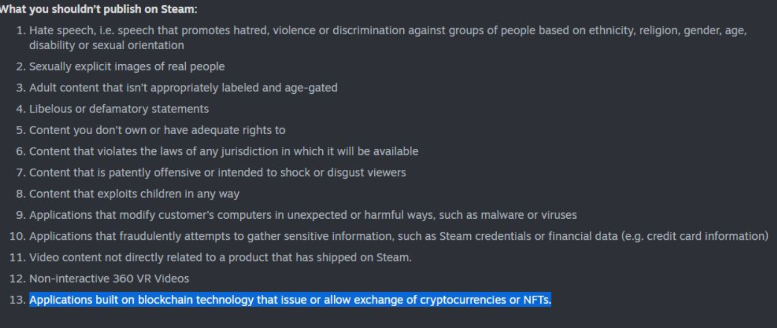Click the fraudulently gathering sensitive information rule
Viewport: 777px width, 328px height.
coord(399,236)
